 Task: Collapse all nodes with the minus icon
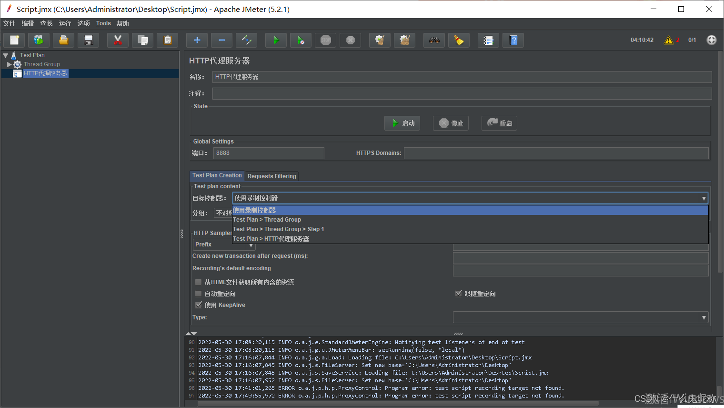(222, 40)
